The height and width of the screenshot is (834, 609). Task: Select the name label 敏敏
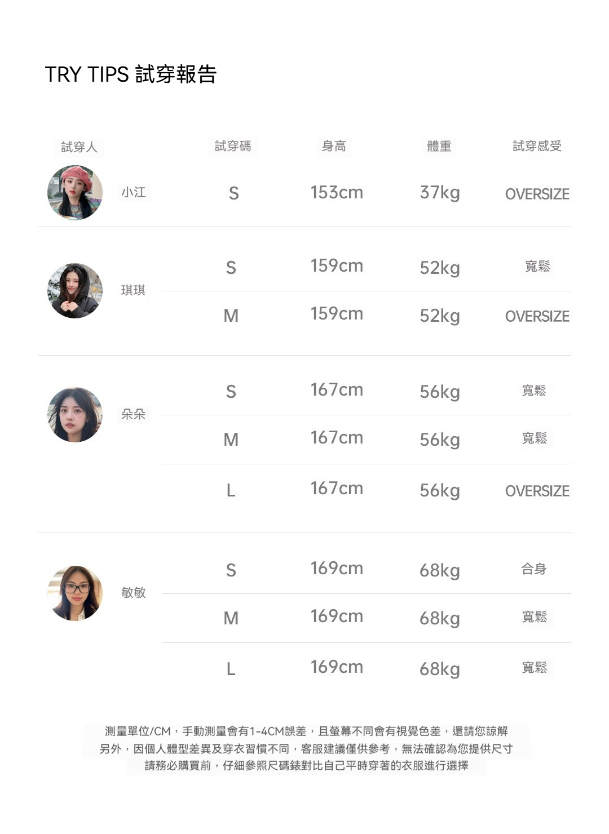[x=134, y=593]
